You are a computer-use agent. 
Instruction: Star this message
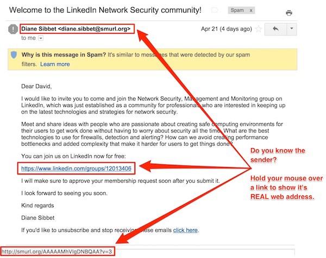pyautogui.click(x=259, y=29)
